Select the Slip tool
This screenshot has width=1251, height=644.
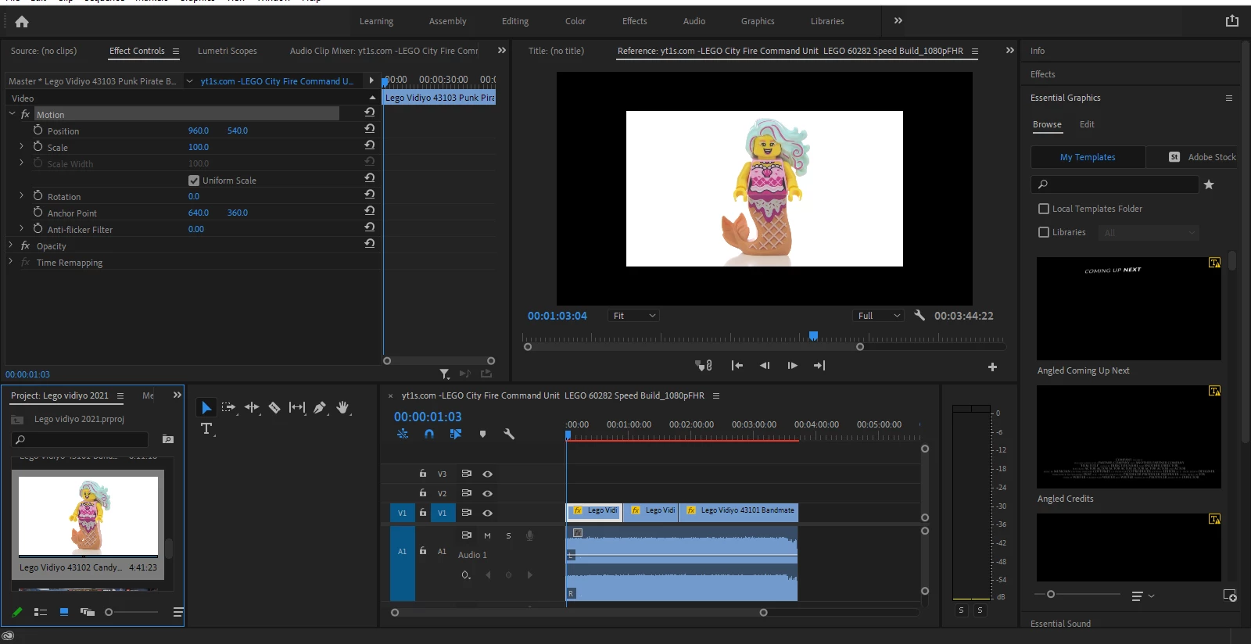click(297, 407)
